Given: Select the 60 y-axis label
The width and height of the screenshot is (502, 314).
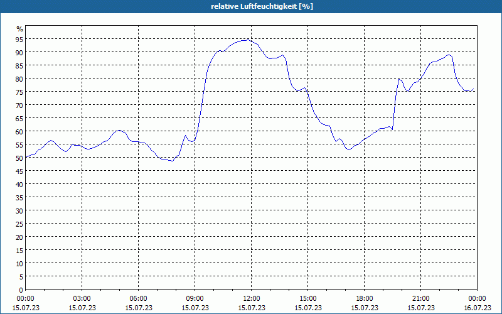Looking at the screenshot, I should (19, 131).
